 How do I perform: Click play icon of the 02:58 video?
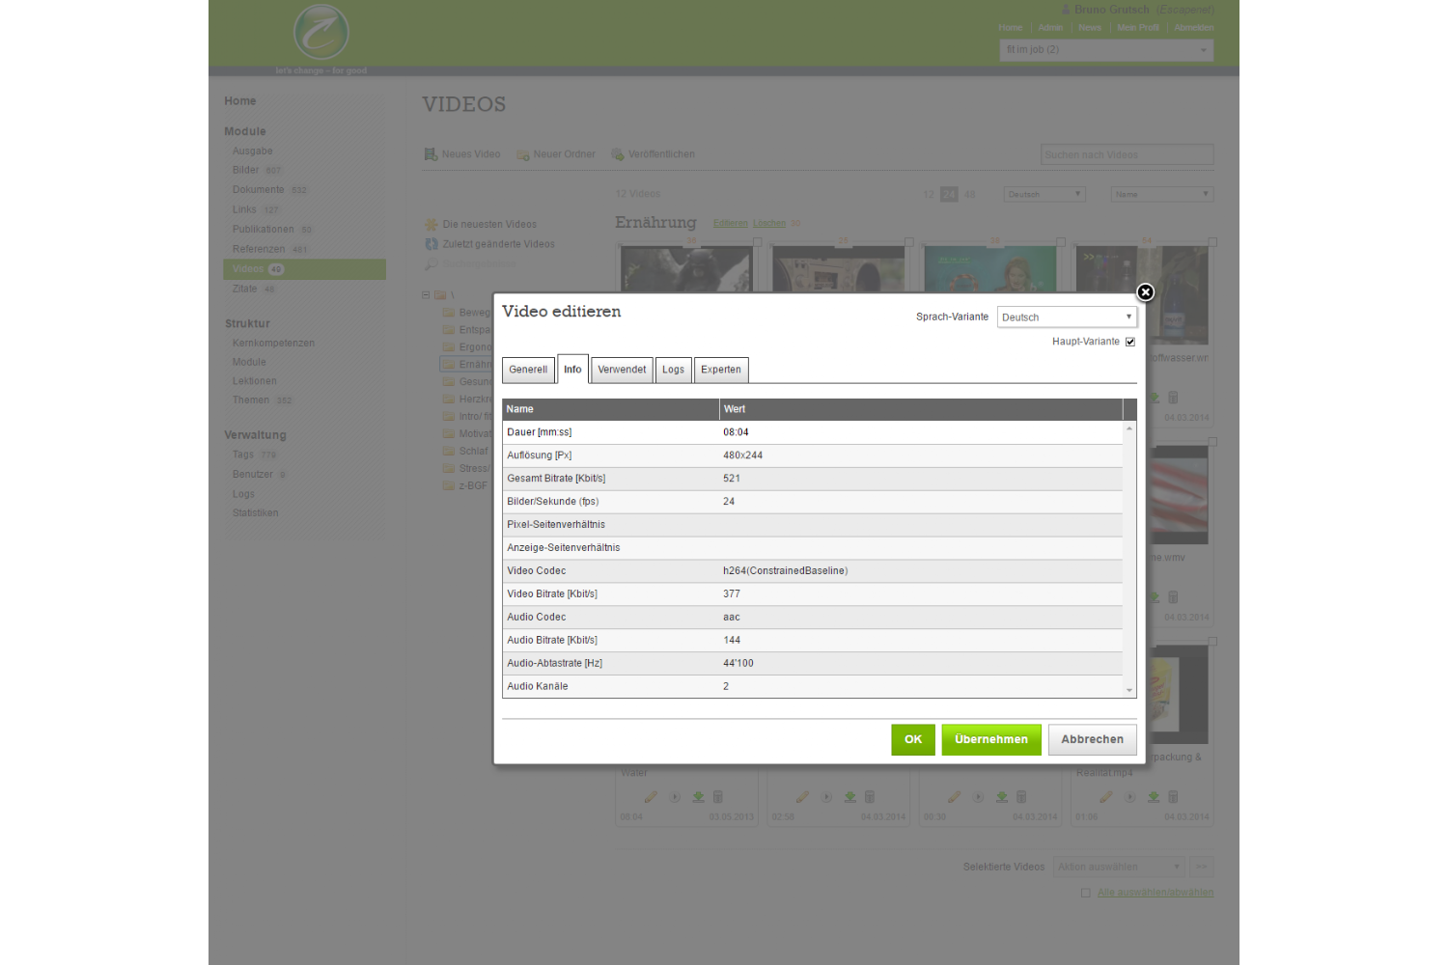pos(826,797)
